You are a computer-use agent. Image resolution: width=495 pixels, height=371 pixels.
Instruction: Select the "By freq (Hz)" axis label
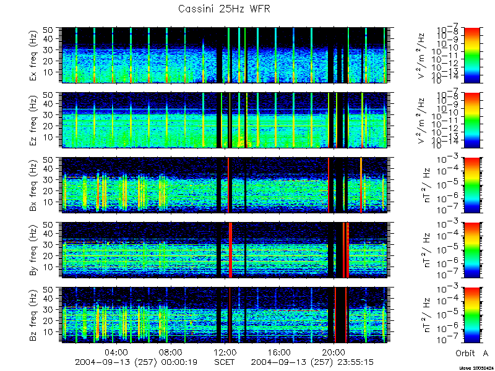(33, 250)
